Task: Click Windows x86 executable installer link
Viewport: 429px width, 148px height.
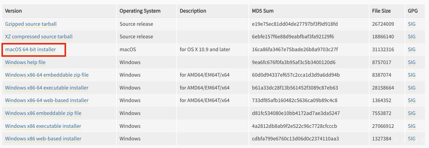Action: click(x=43, y=126)
